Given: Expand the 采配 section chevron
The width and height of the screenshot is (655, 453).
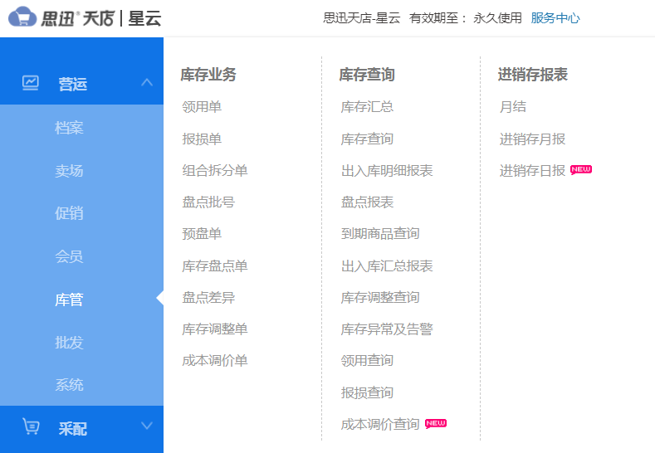Looking at the screenshot, I should pyautogui.click(x=147, y=426).
